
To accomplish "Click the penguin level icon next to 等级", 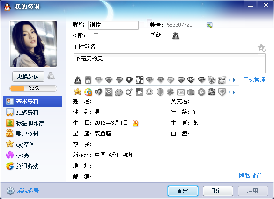I will coord(176,36).
